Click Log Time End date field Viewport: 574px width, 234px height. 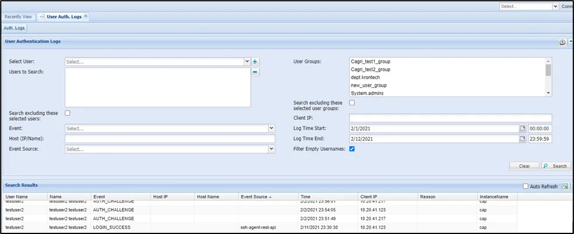pyautogui.click(x=434, y=139)
